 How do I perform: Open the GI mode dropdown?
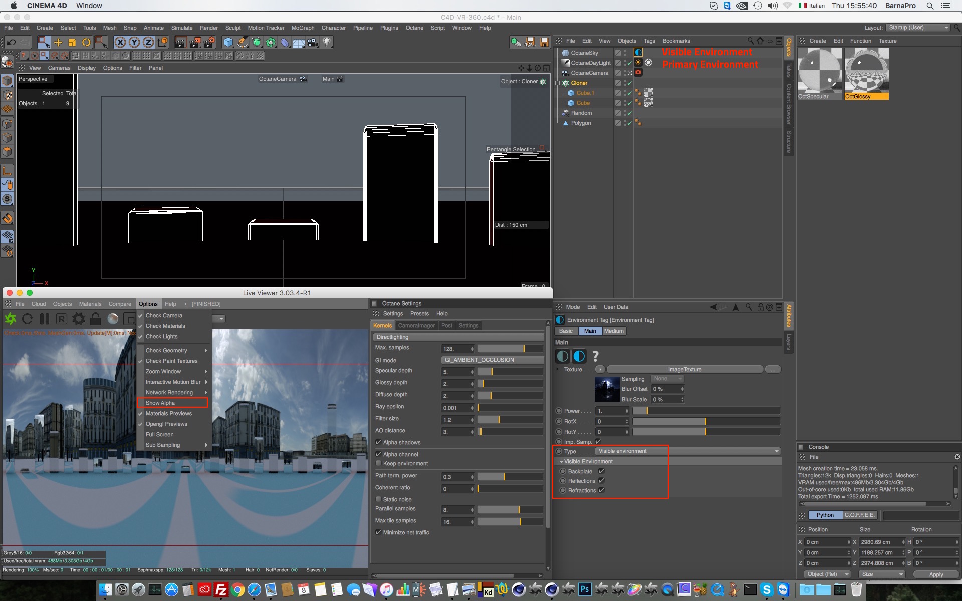(x=492, y=360)
